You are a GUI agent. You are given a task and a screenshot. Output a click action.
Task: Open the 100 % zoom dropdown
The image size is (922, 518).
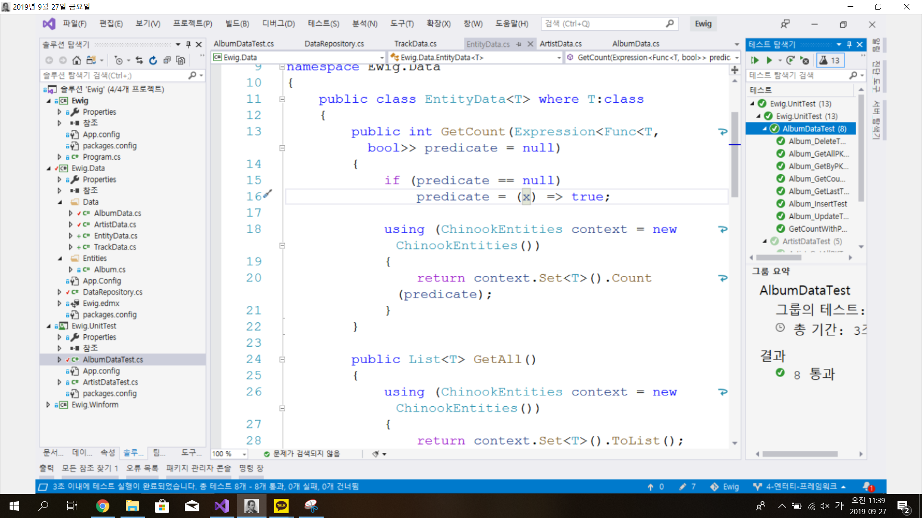(x=244, y=454)
